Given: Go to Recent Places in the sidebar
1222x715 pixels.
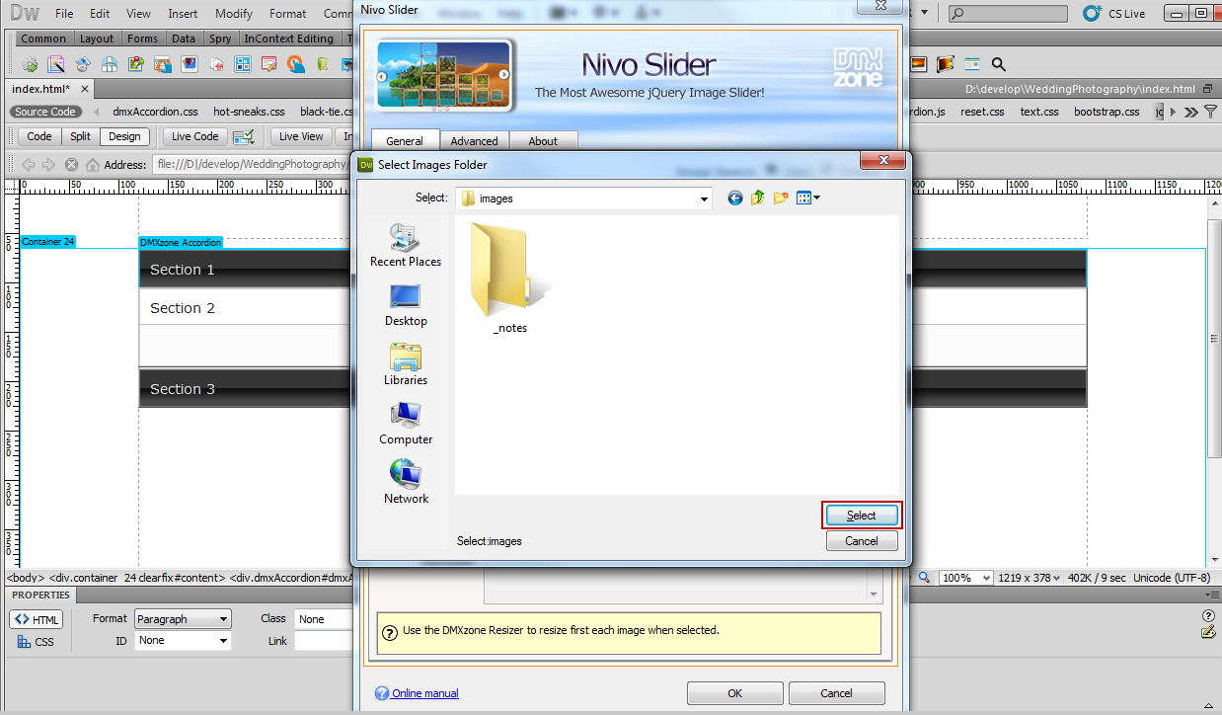Looking at the screenshot, I should [x=406, y=246].
